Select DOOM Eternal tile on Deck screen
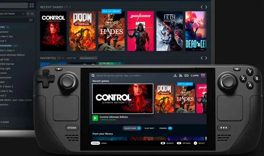This screenshot has width=264, height=156. 164,99
